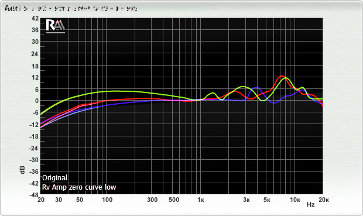
Task: Select the "Original" legend label
Action: click(54, 178)
